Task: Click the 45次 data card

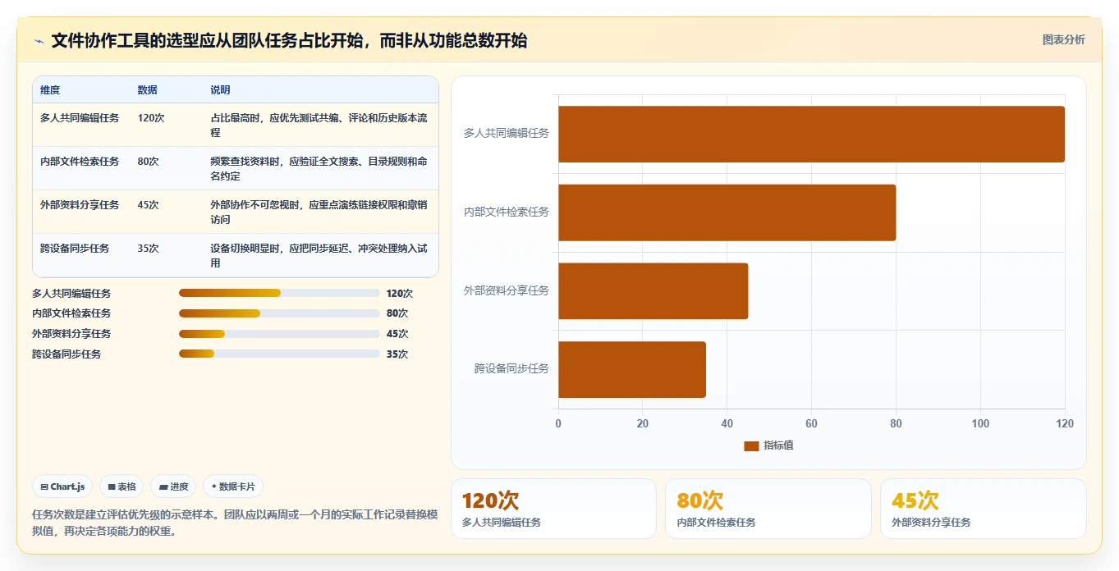Action: click(x=983, y=509)
